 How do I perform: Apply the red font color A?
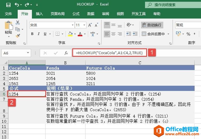click(x=80, y=34)
